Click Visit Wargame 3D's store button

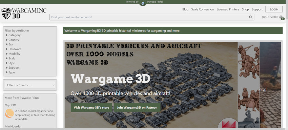click(91, 107)
